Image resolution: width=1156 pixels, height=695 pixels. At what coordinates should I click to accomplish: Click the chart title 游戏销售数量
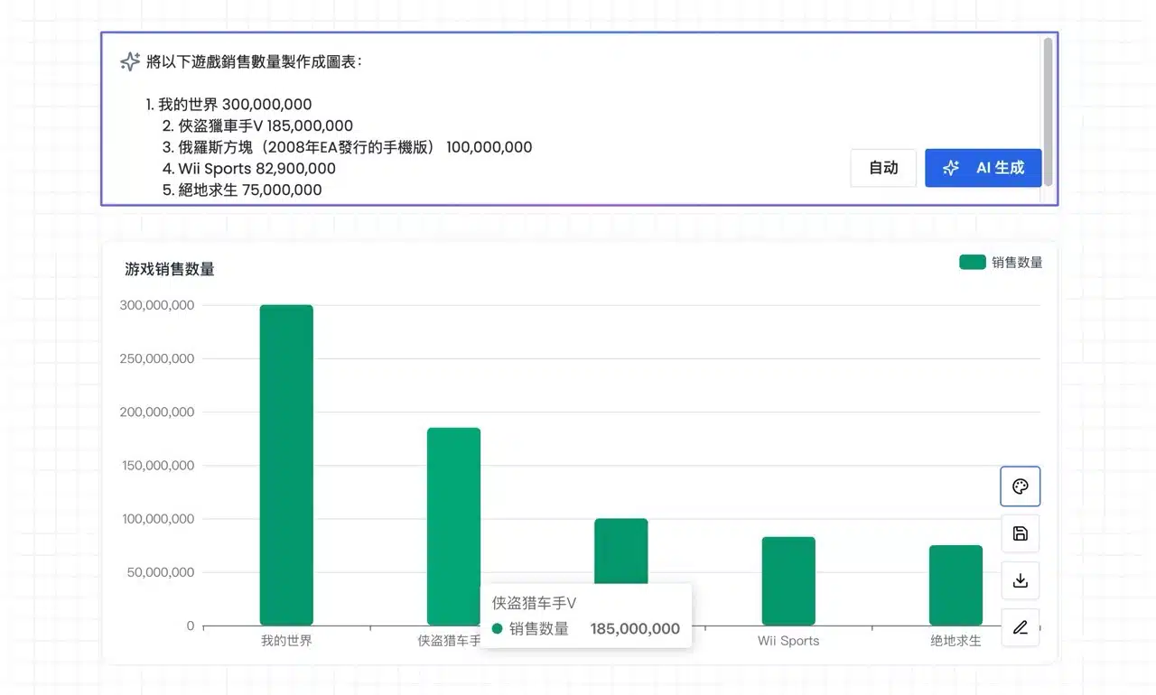(x=170, y=269)
